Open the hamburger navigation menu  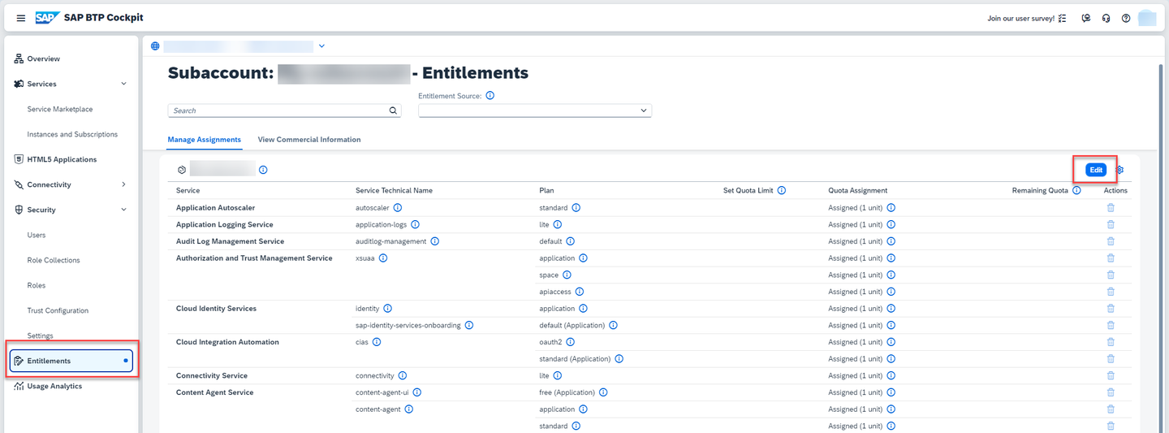(x=21, y=18)
